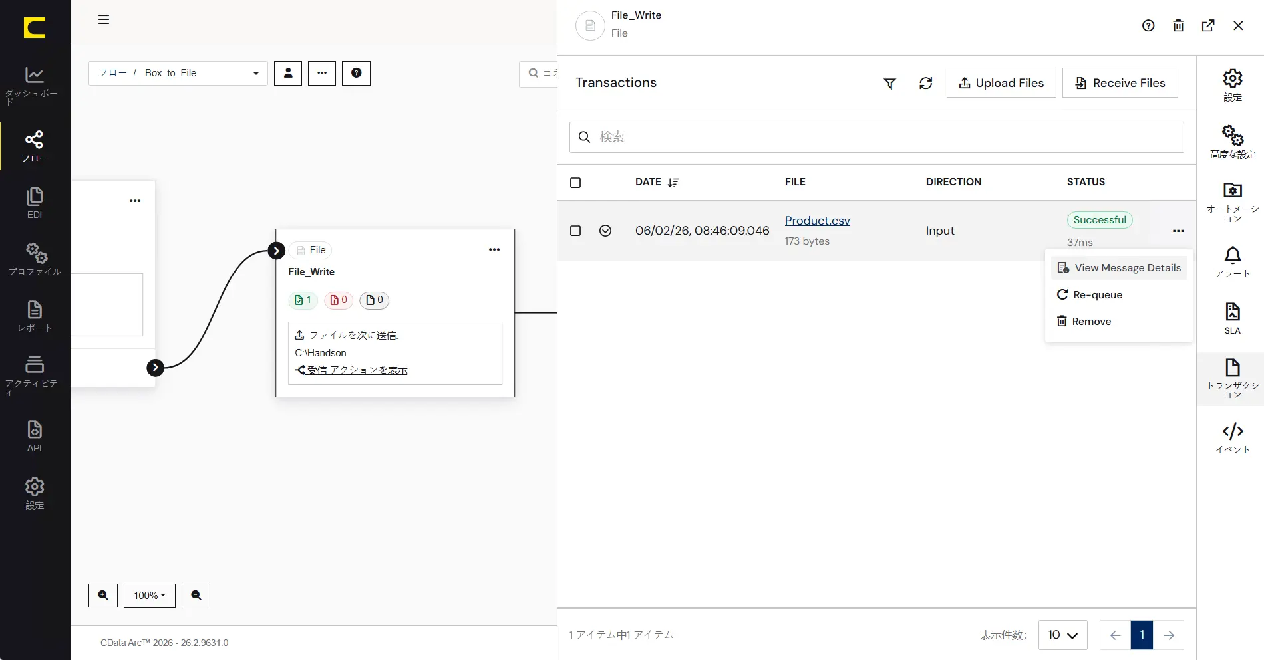Open the レポート sidebar item

35,316
